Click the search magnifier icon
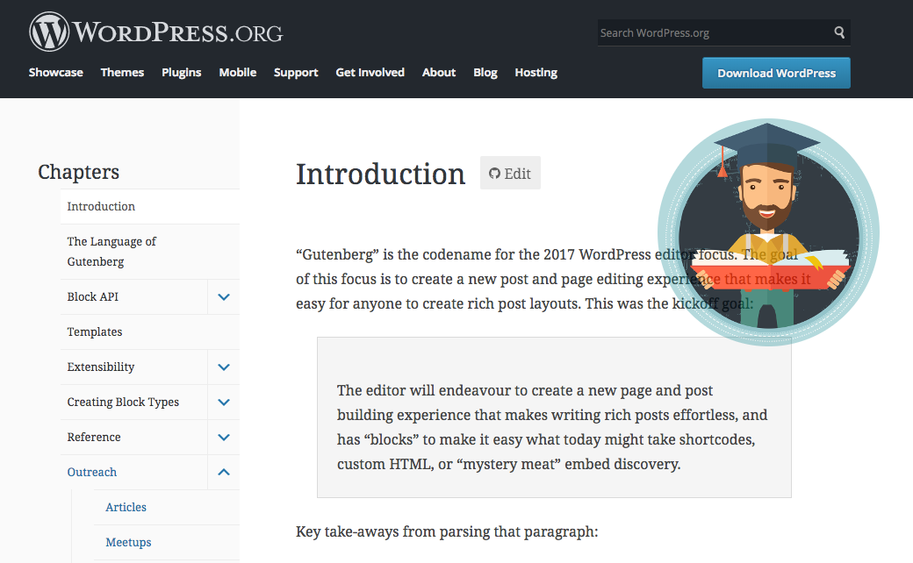Image resolution: width=913 pixels, height=563 pixels. pos(839,32)
